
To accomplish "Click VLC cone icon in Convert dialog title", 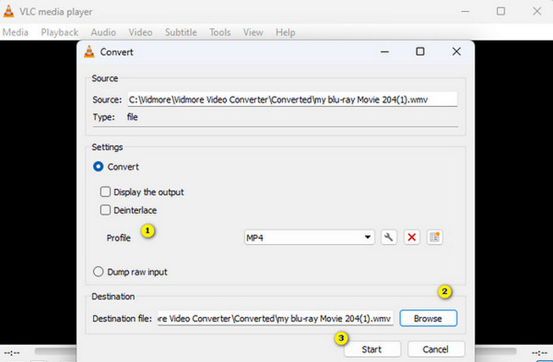I will click(90, 52).
